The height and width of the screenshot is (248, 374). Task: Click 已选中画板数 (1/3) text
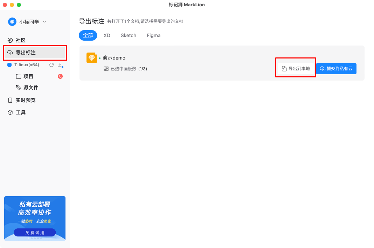(129, 69)
